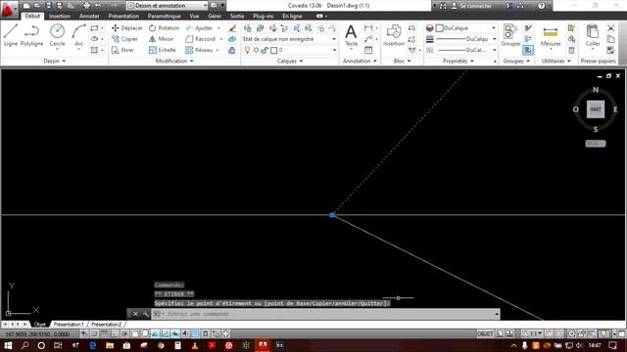Activate the Arc tool
627x352 pixels.
[x=78, y=35]
